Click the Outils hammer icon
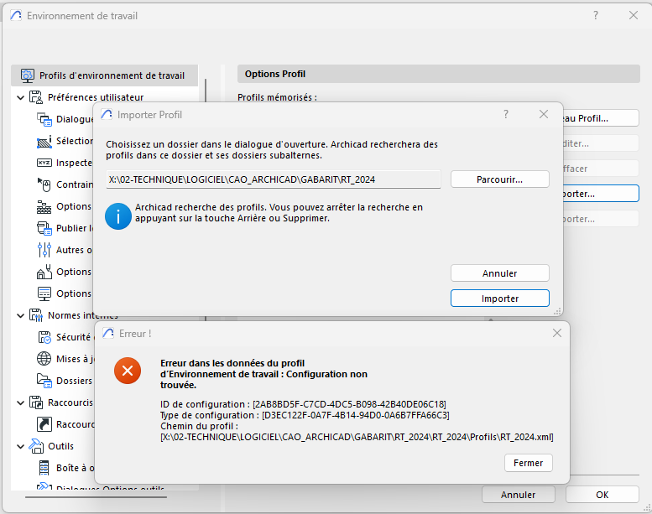Viewport: 652px width, 514px height. click(36, 446)
